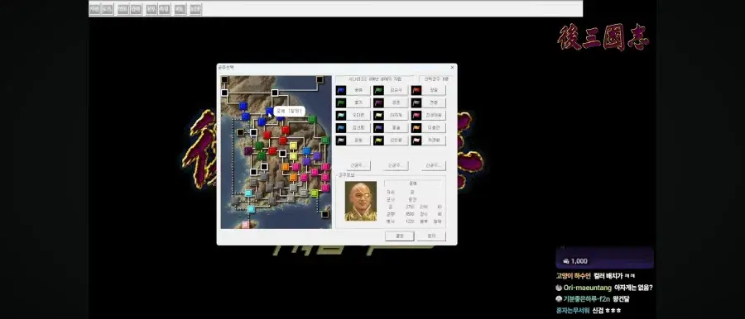
Task: Click chat username 고양이 하수인
Action: (x=573, y=276)
